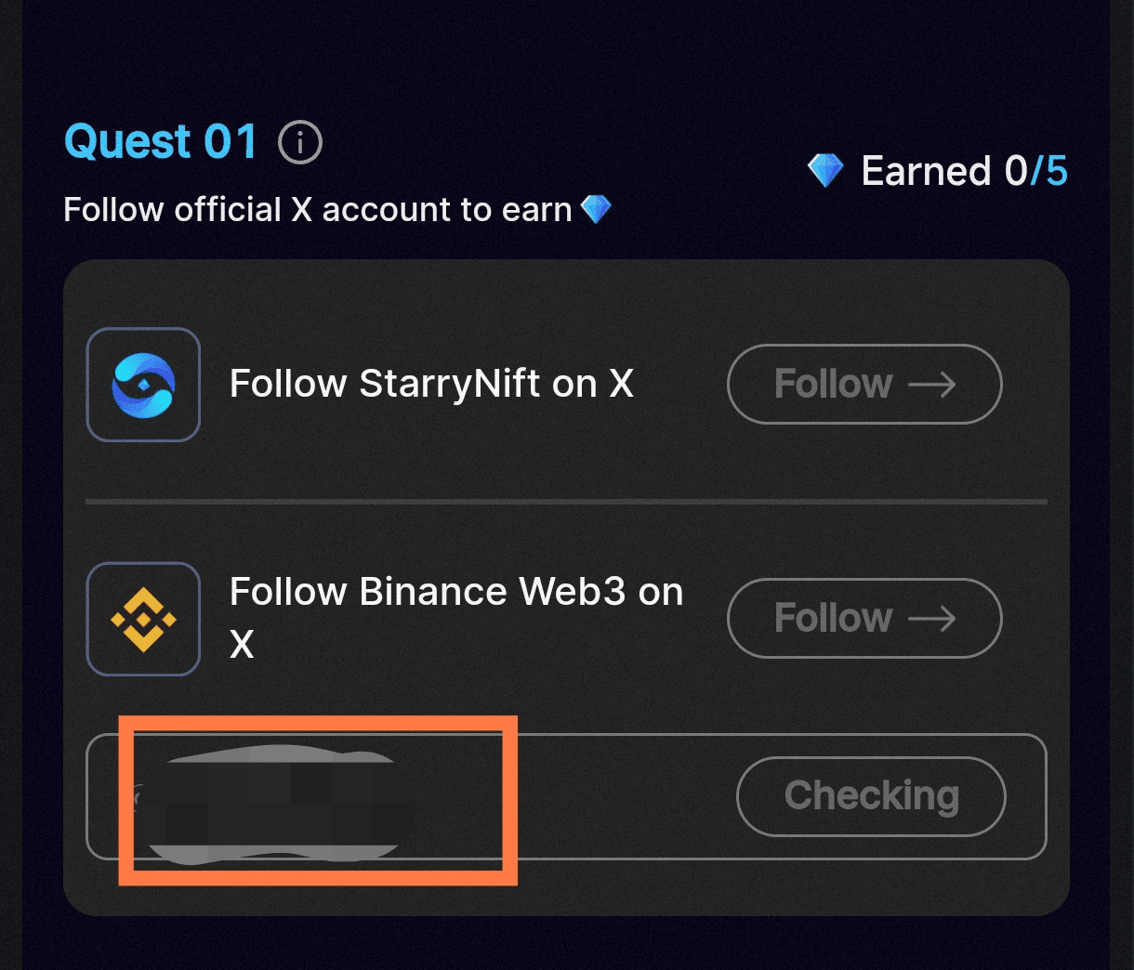1134x970 pixels.
Task: Click the info icon beside Quest 01
Action: [x=300, y=143]
